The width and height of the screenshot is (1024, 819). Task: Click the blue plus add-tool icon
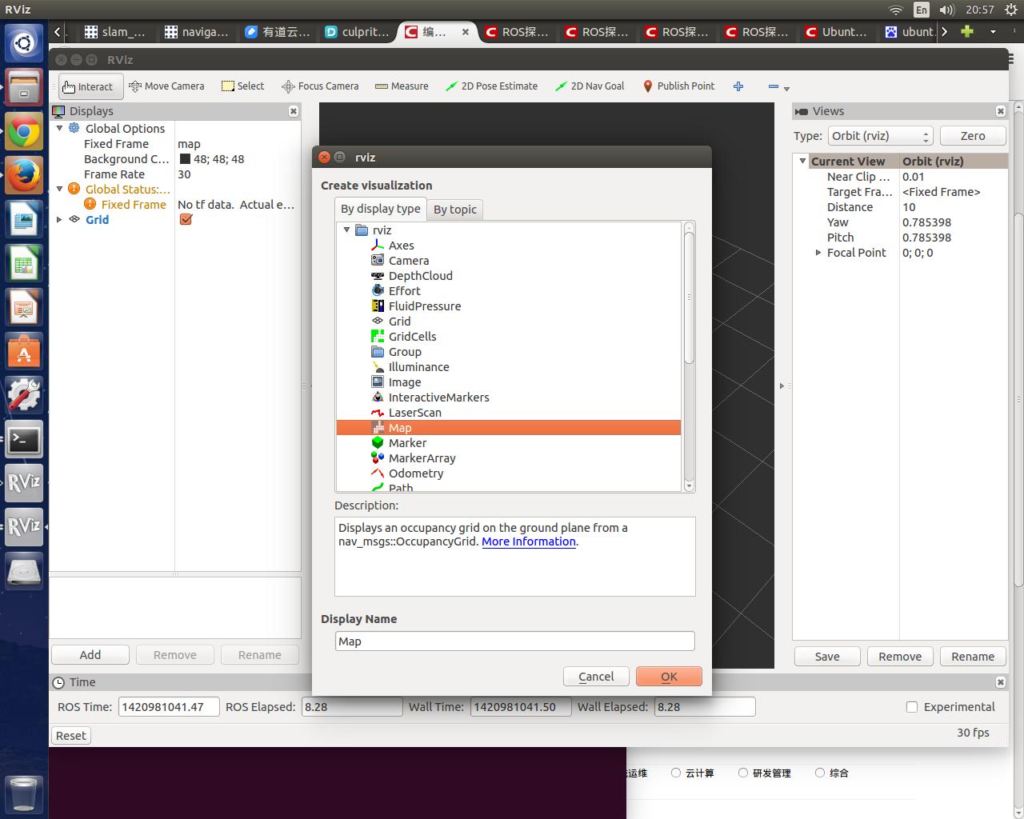(x=738, y=86)
